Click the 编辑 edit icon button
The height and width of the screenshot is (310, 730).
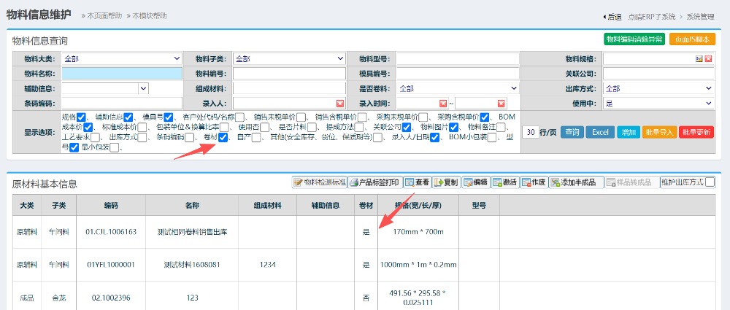coord(474,182)
